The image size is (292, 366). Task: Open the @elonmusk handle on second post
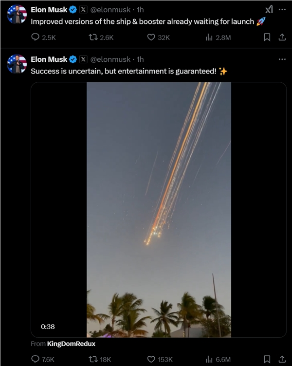[110, 59]
